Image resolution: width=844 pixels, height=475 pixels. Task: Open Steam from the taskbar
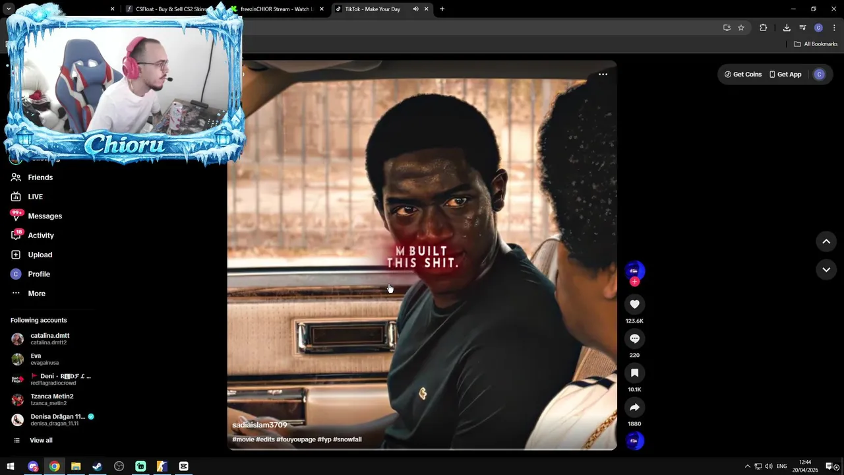tap(97, 466)
